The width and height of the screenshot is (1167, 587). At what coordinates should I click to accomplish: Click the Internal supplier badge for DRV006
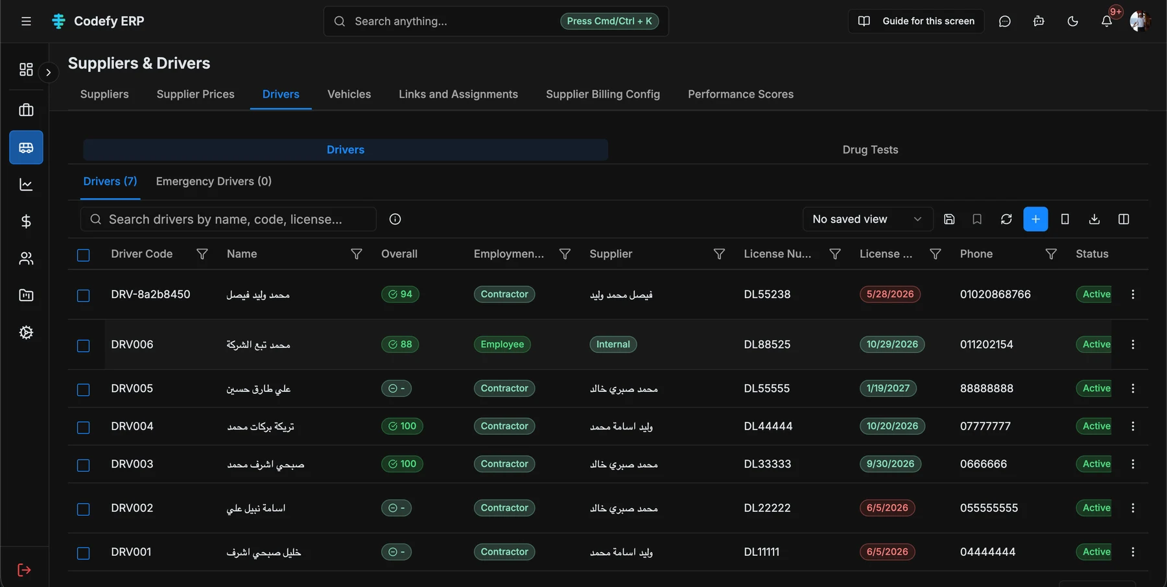point(613,345)
